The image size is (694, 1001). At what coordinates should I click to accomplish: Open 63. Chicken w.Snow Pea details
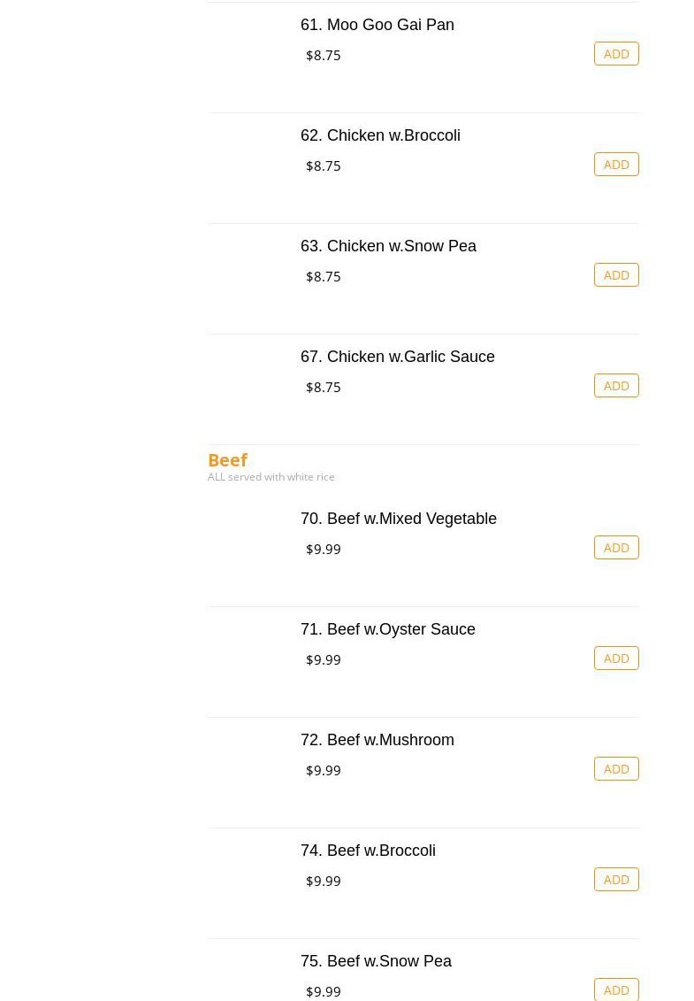click(388, 246)
